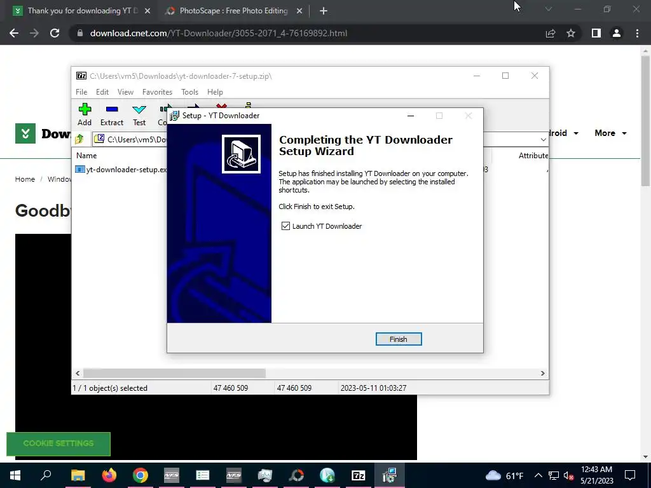Toggle Chrome side panel icon
Viewport: 651px width, 488px height.
pyautogui.click(x=596, y=33)
